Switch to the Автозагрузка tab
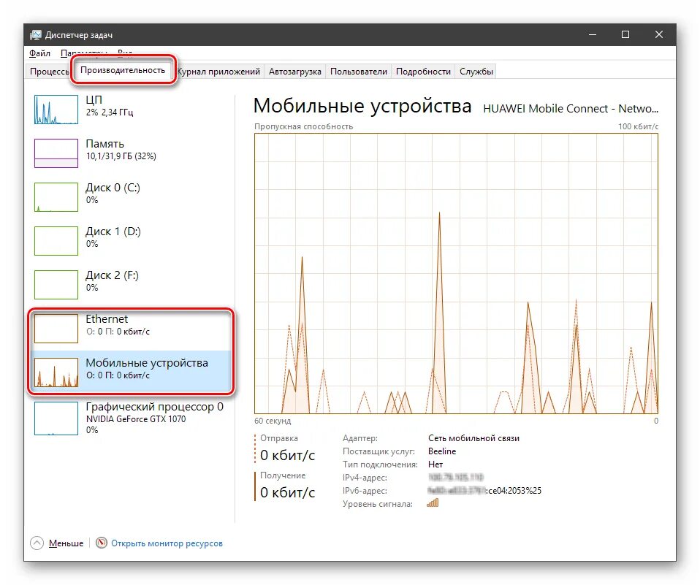 [x=294, y=72]
